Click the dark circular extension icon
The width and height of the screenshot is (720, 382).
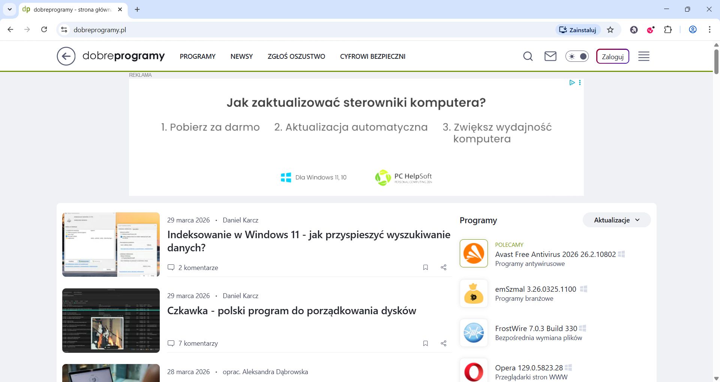(634, 30)
